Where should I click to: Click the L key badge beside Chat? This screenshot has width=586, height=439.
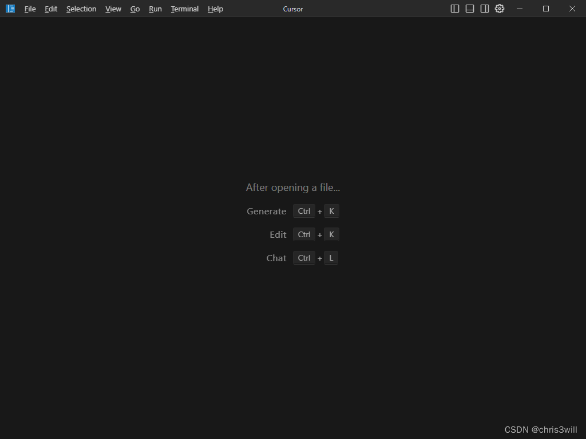[331, 258]
